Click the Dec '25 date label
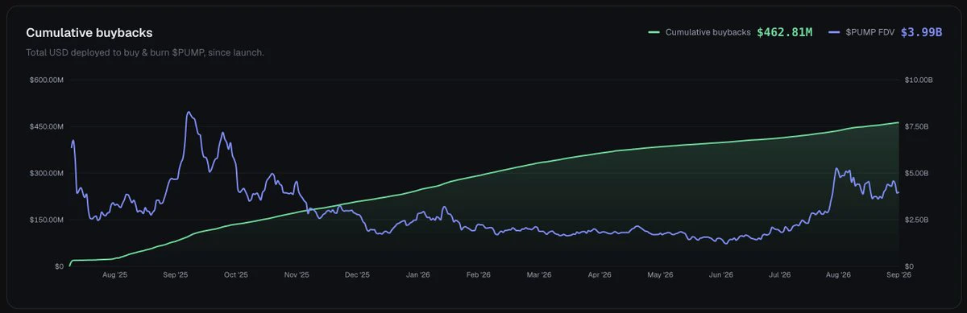Image resolution: width=967 pixels, height=313 pixels. click(x=356, y=275)
